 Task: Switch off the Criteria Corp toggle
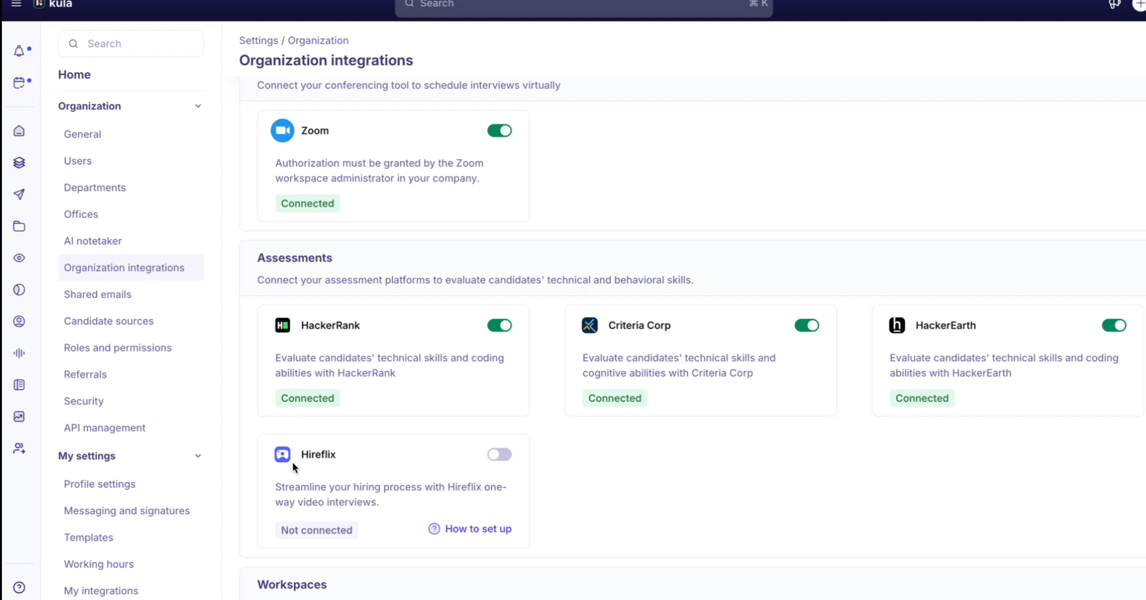(806, 325)
